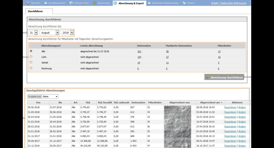Export the billing from 31.05.2018
The height and width of the screenshot is (148, 274).
point(230,112)
